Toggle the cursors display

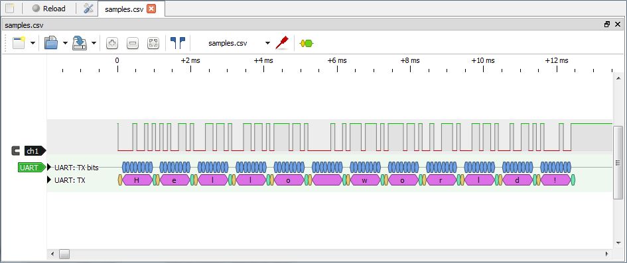tap(178, 42)
